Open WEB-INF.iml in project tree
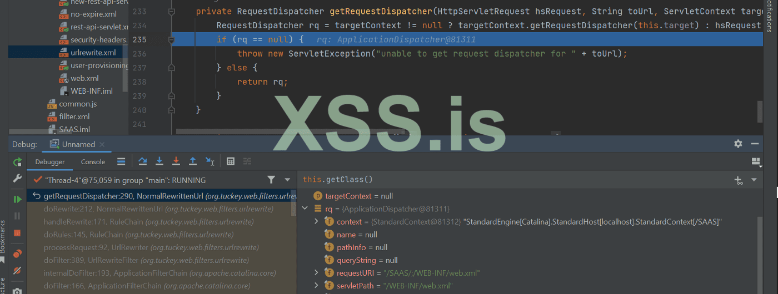 [x=92, y=91]
